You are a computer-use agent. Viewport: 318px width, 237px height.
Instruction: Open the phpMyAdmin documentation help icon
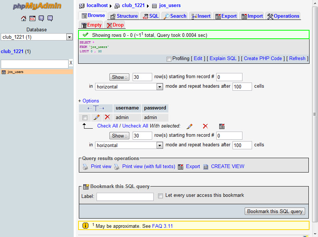point(41,18)
